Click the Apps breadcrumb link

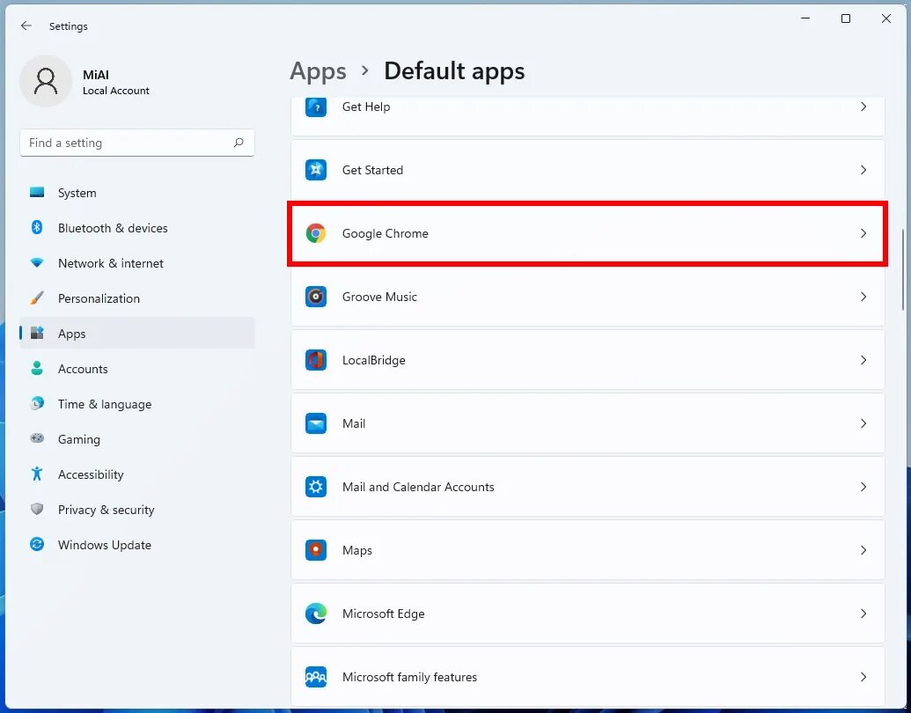pyautogui.click(x=318, y=71)
